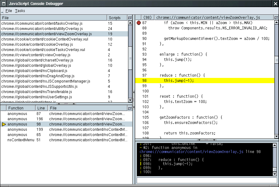The height and width of the screenshot is (187, 279).
Task: Collapse the menu bar grippy
Action: click(x=2, y=11)
